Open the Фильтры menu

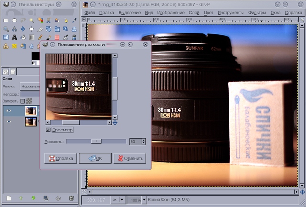(x=257, y=13)
